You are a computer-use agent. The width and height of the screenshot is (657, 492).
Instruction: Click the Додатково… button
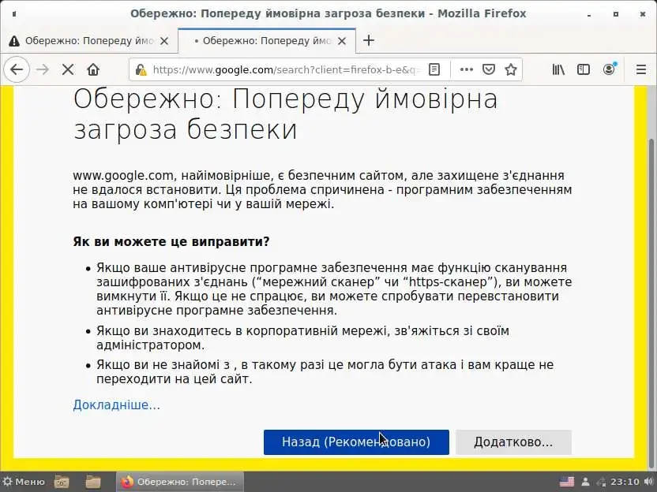(x=513, y=442)
